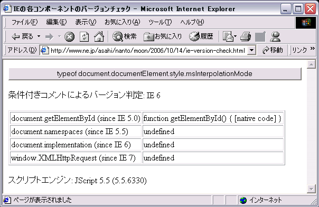Open the Back button history dropdown arrow
Viewport: 319px width, 207px height.
point(39,36)
